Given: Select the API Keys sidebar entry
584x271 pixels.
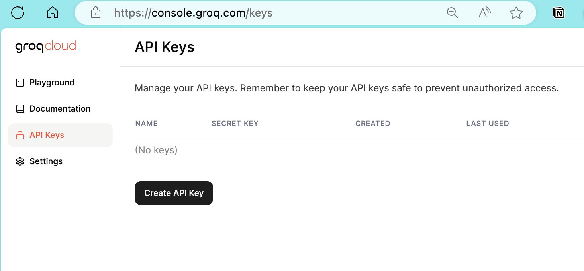Looking at the screenshot, I should click(47, 135).
